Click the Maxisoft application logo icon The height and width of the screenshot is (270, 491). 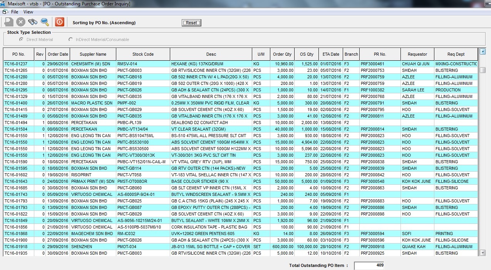coord(3,3)
